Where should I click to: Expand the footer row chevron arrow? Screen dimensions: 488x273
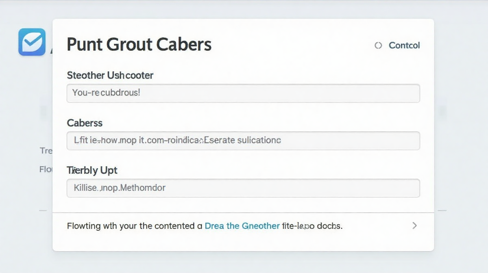(x=414, y=226)
